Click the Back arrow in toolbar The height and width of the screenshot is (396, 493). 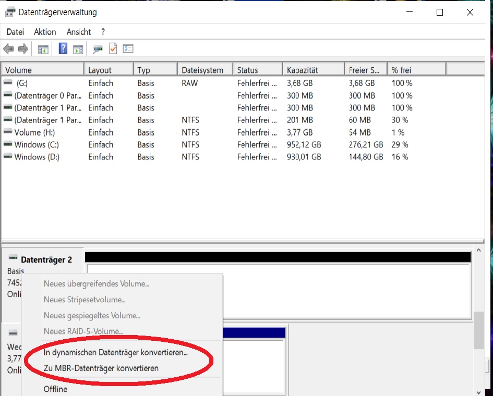[x=8, y=48]
